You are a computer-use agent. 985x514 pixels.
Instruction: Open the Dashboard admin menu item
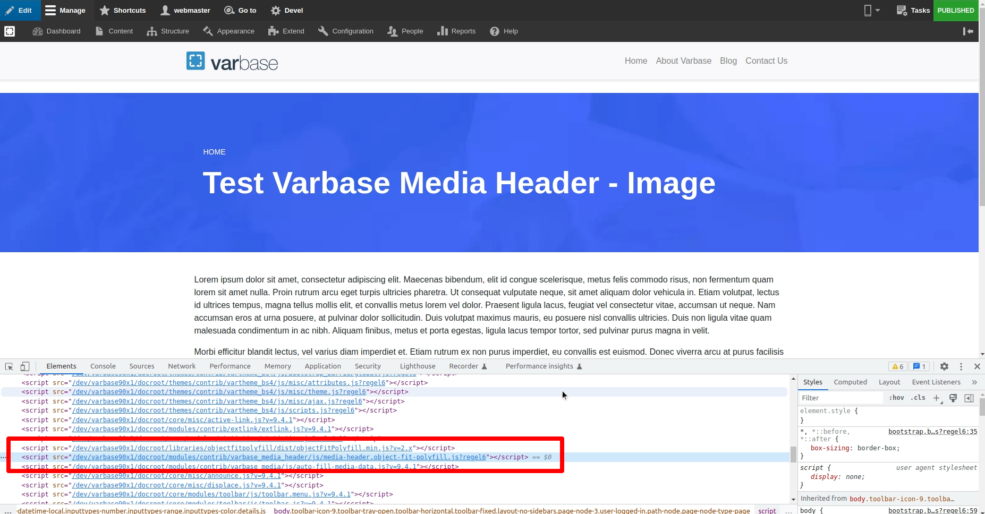(x=56, y=31)
